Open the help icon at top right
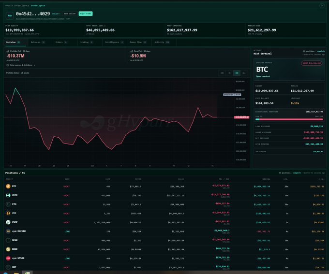 [322, 6]
